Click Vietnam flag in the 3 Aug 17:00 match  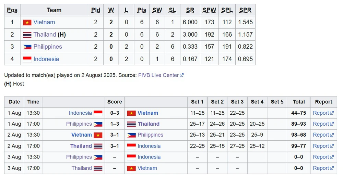coord(131,168)
